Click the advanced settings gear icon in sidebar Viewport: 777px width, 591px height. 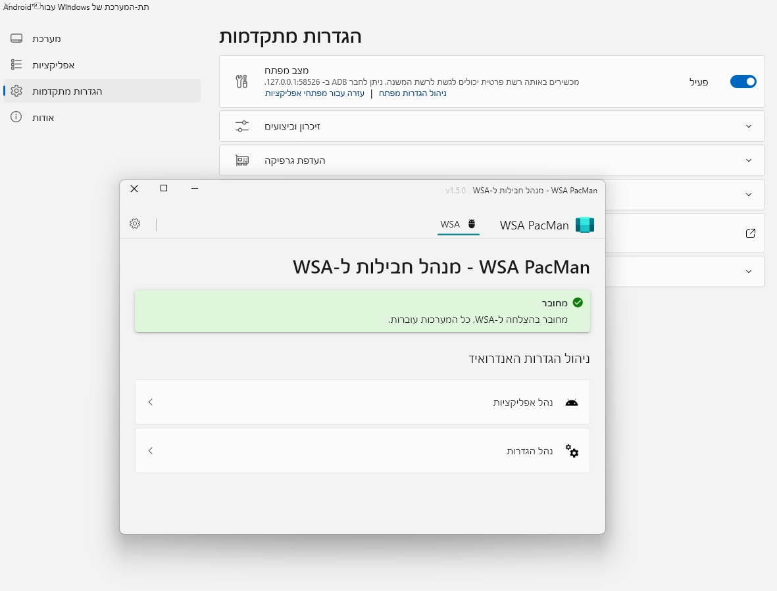16,91
